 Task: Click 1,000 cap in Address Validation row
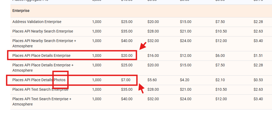point(97,22)
